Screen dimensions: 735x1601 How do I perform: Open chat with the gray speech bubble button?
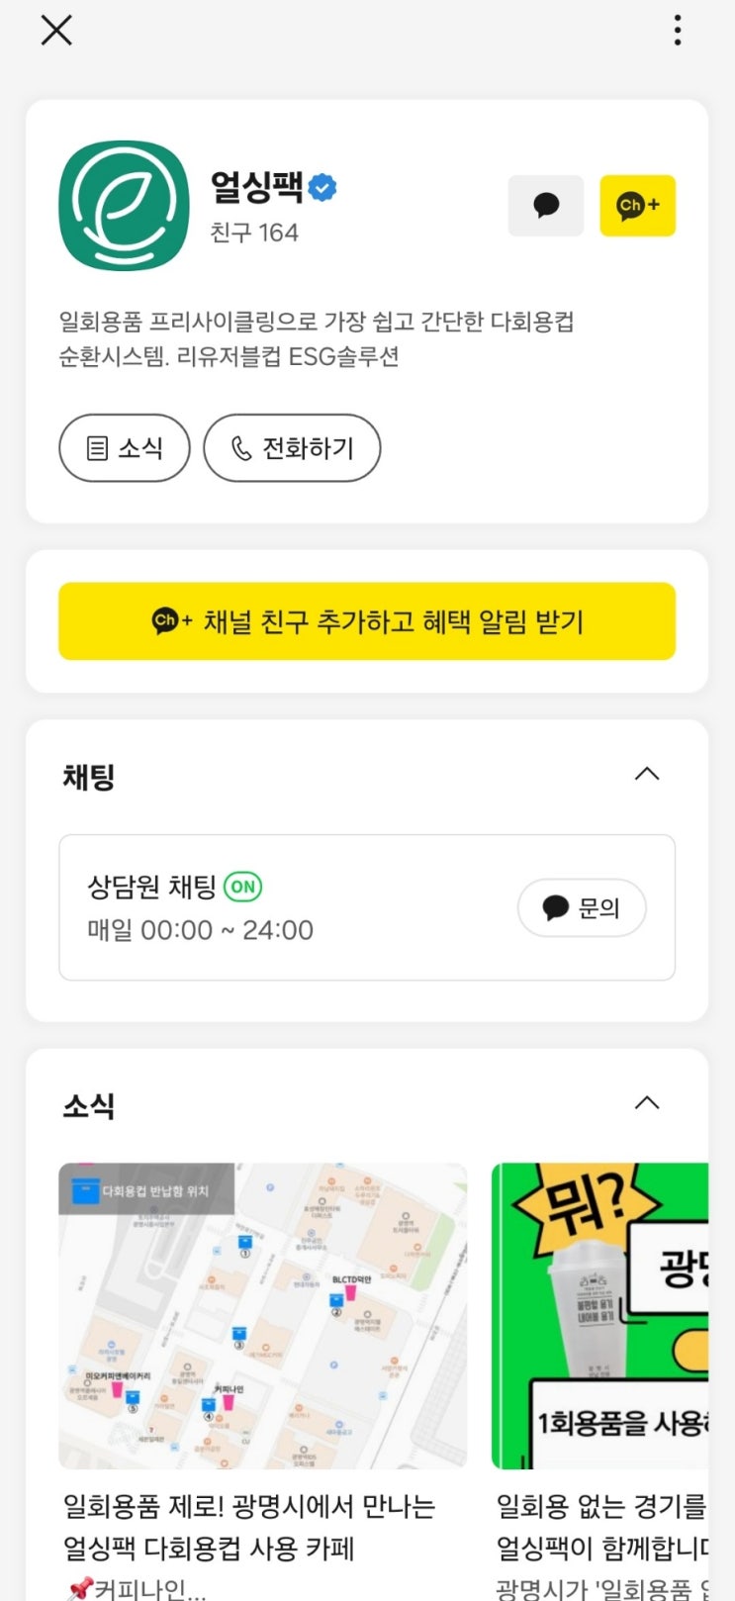tap(546, 206)
